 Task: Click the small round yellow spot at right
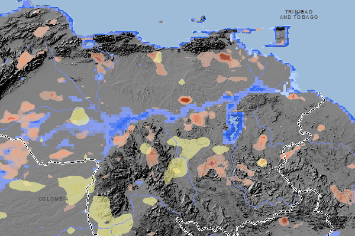[x=262, y=162]
